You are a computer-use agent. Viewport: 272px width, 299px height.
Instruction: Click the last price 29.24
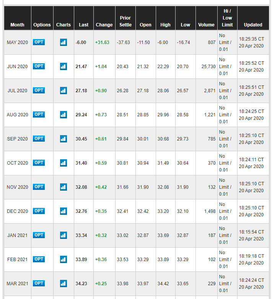coord(81,115)
